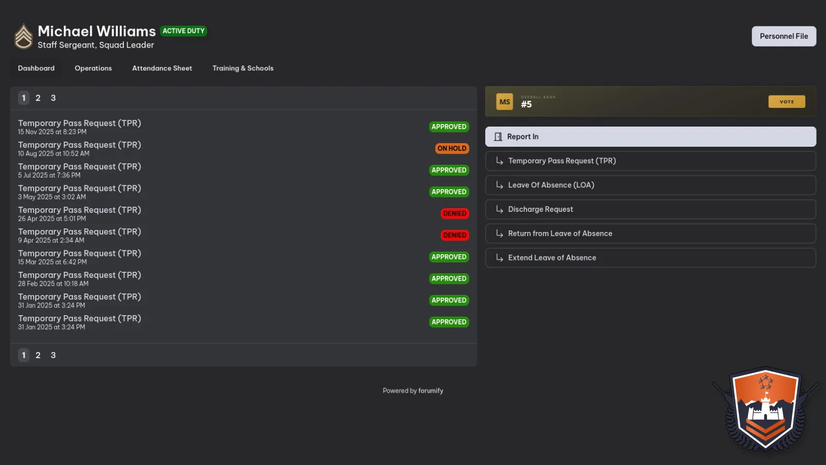Open the 15 Nov 2025 pass request
Screen dimensions: 826x465
tap(80, 123)
